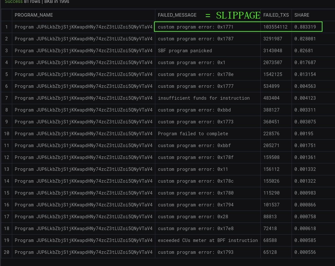Select the failed txs value 88813
Screen dimensions: 335x266
click(270, 217)
